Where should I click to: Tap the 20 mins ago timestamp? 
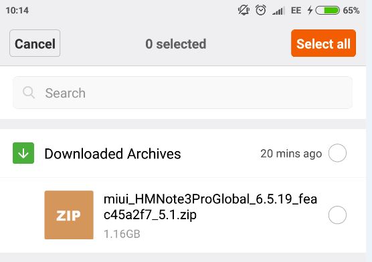pyautogui.click(x=291, y=154)
